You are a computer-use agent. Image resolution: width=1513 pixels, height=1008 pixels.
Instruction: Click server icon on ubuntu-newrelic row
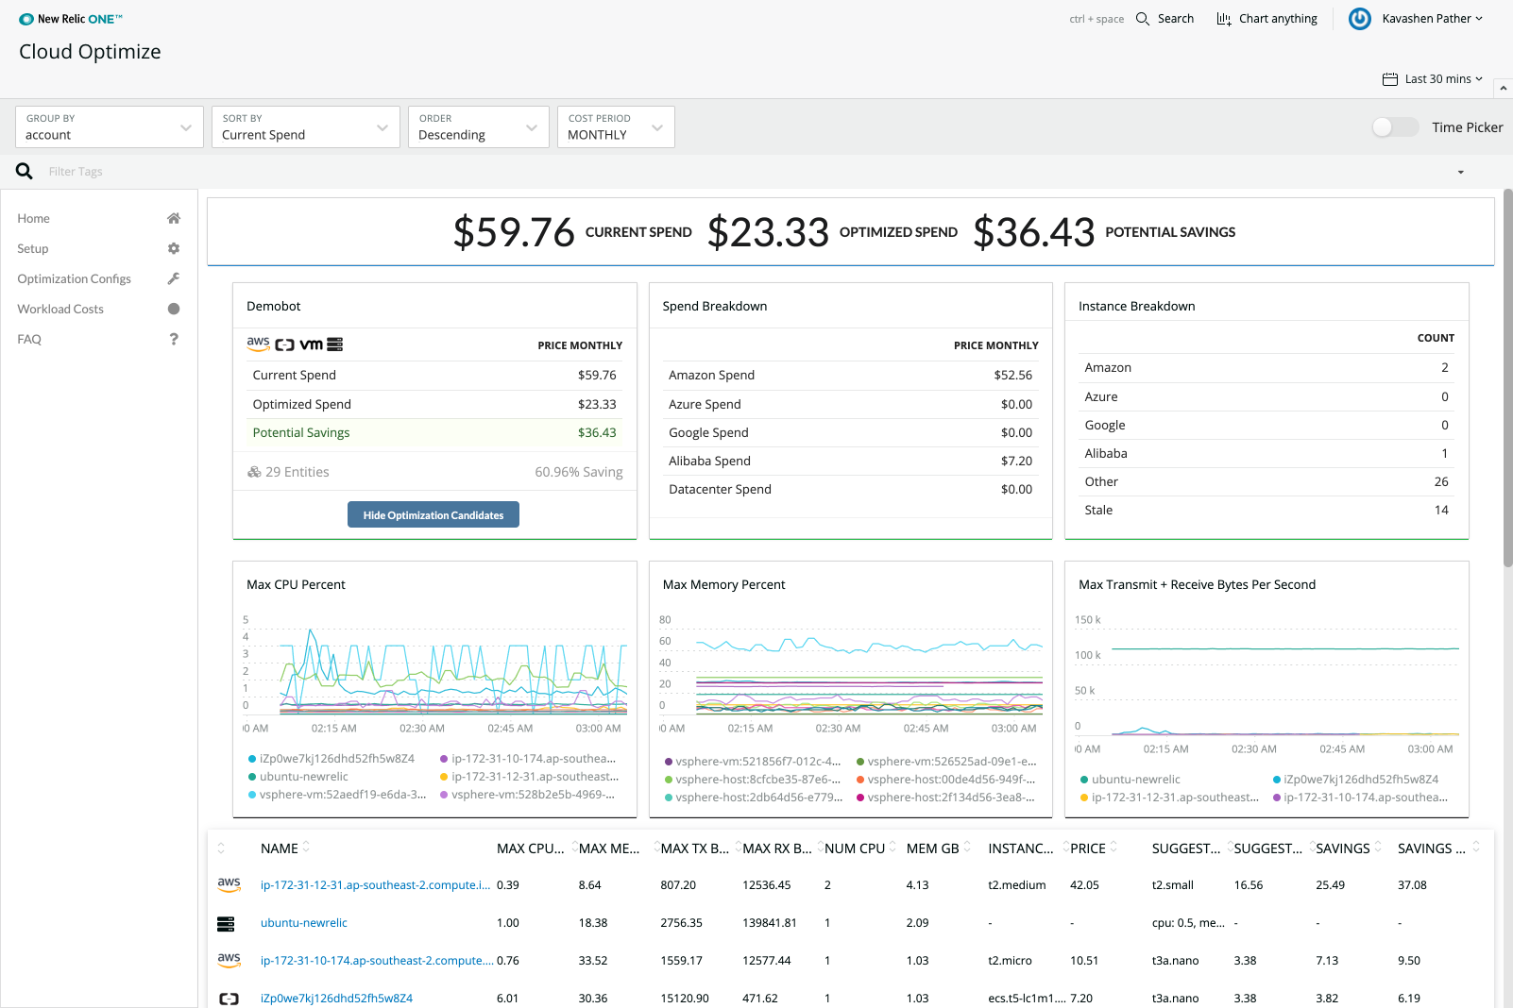pos(226,923)
